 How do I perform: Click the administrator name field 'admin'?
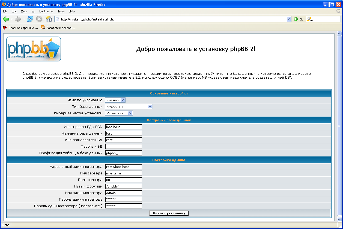[x=124, y=193]
